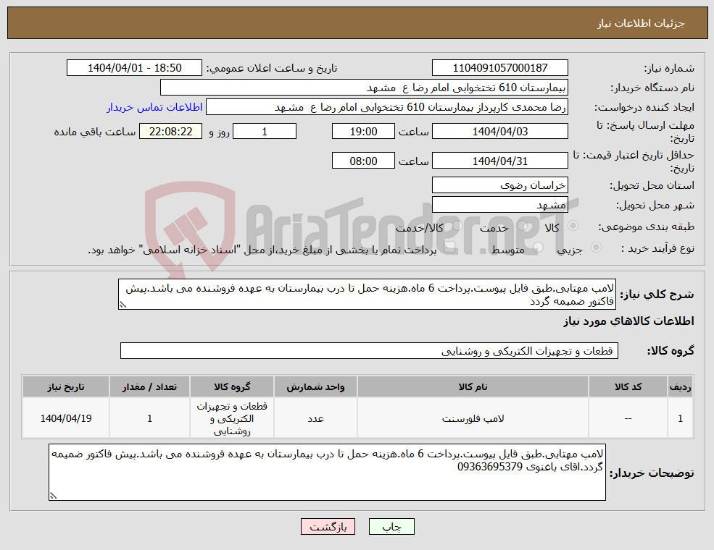714x550 pixels.
Task: Click the resize handle of شرح کلی نیاز textarea
Action: [x=122, y=305]
